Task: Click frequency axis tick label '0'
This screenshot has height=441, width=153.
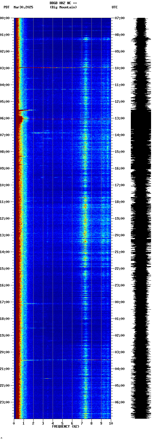Action: 14,423
